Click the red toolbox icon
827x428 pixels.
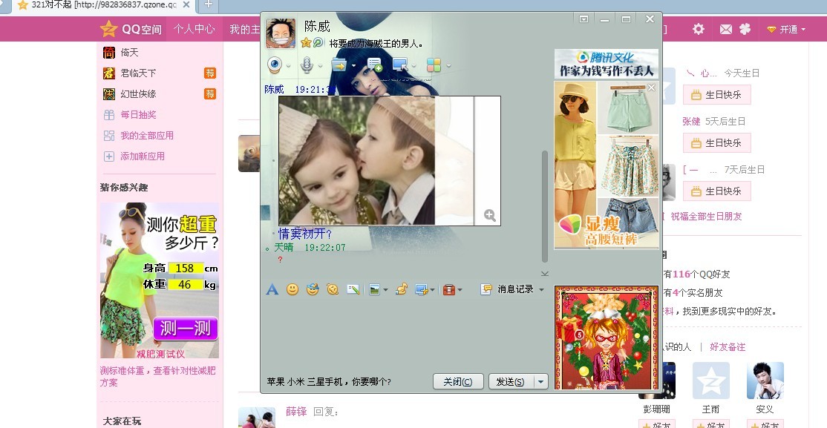[449, 289]
